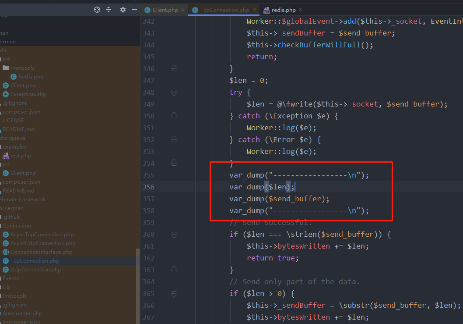
Task: Toggle fold marker at line 360
Action: coord(174,235)
